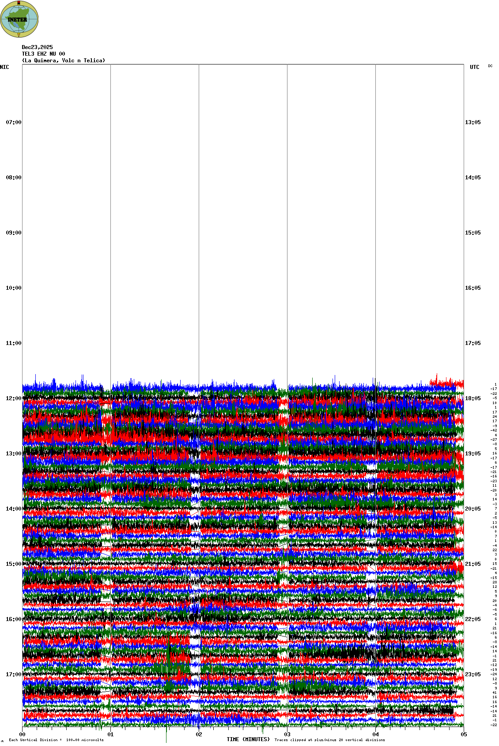Click the Each Vertical Division scale note
This screenshot has height=746, width=499.
(56, 740)
